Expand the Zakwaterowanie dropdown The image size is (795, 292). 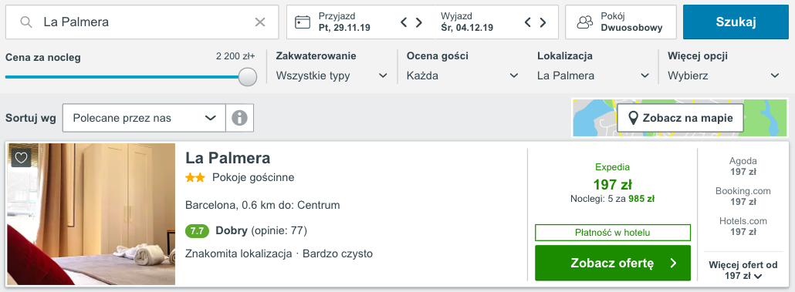tap(332, 76)
